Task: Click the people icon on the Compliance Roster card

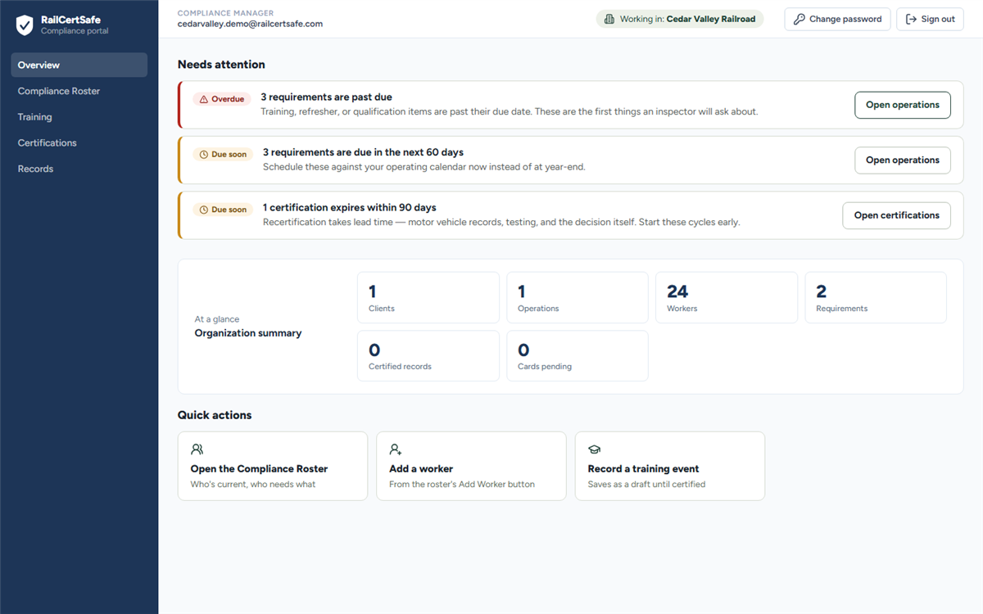Action: [197, 449]
